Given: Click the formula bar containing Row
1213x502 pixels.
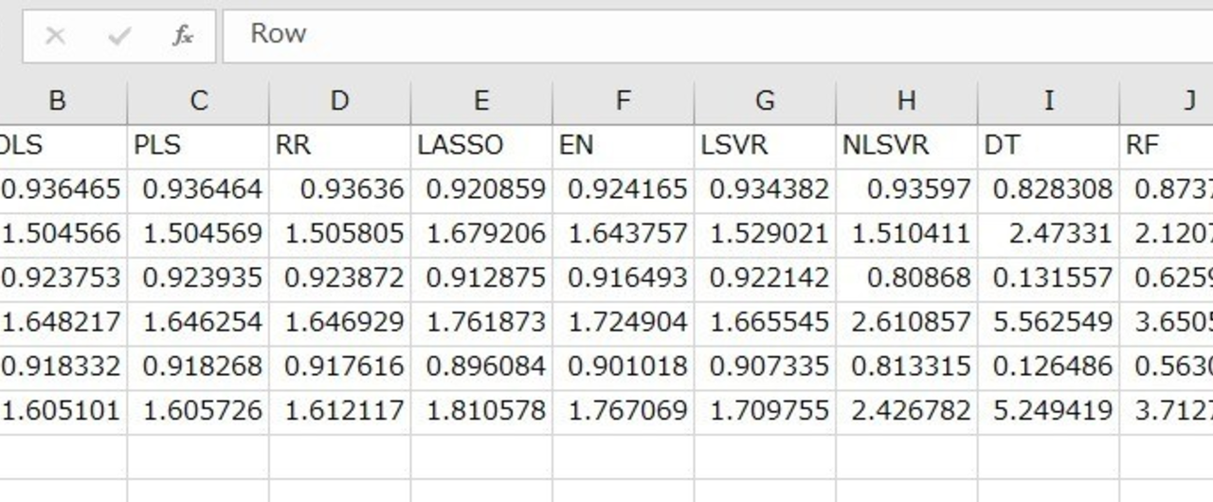Looking at the screenshot, I should 717,36.
